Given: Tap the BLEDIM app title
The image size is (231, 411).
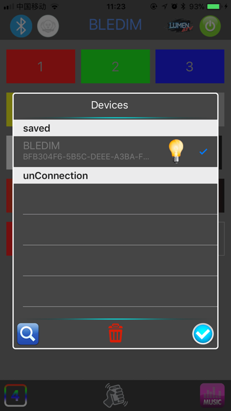Looking at the screenshot, I should [115, 25].
